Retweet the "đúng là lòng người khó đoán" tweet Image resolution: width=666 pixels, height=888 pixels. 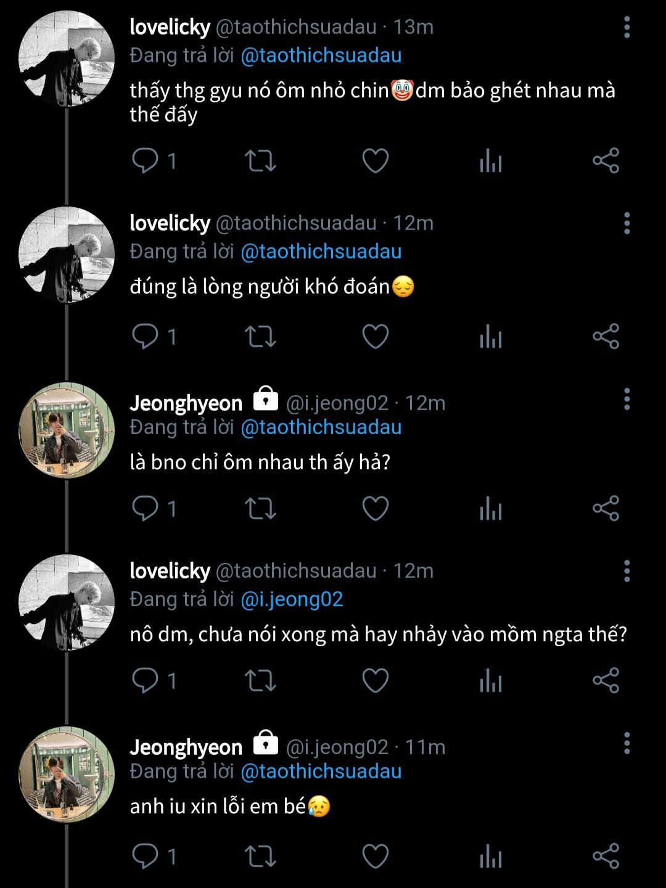tap(260, 337)
